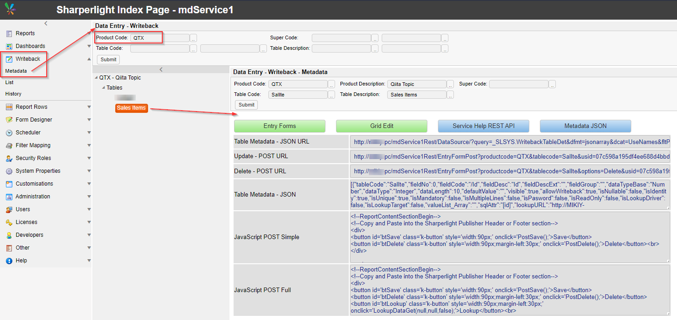Image resolution: width=677 pixels, height=320 pixels.
Task: Collapse the Tables tree node
Action: pyautogui.click(x=103, y=88)
